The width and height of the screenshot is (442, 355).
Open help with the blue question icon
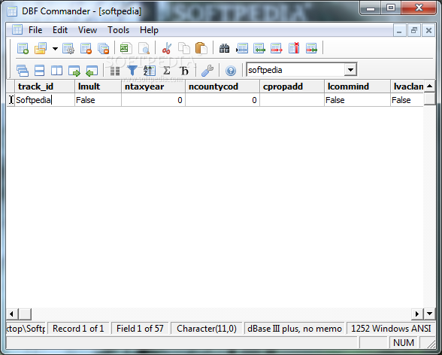point(231,71)
